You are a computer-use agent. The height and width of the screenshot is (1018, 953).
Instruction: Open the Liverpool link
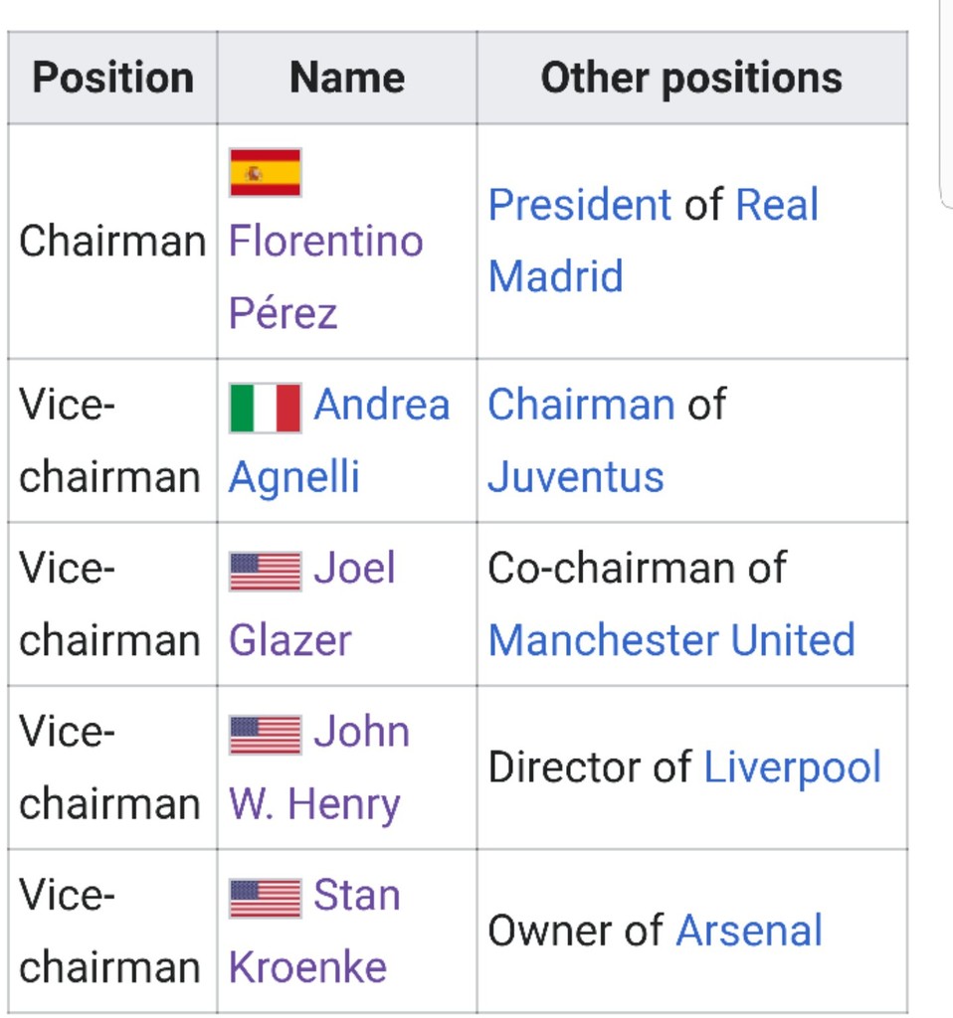792,767
